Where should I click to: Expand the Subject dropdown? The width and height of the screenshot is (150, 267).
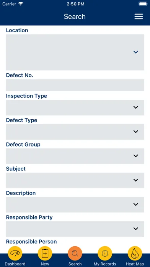point(75,180)
